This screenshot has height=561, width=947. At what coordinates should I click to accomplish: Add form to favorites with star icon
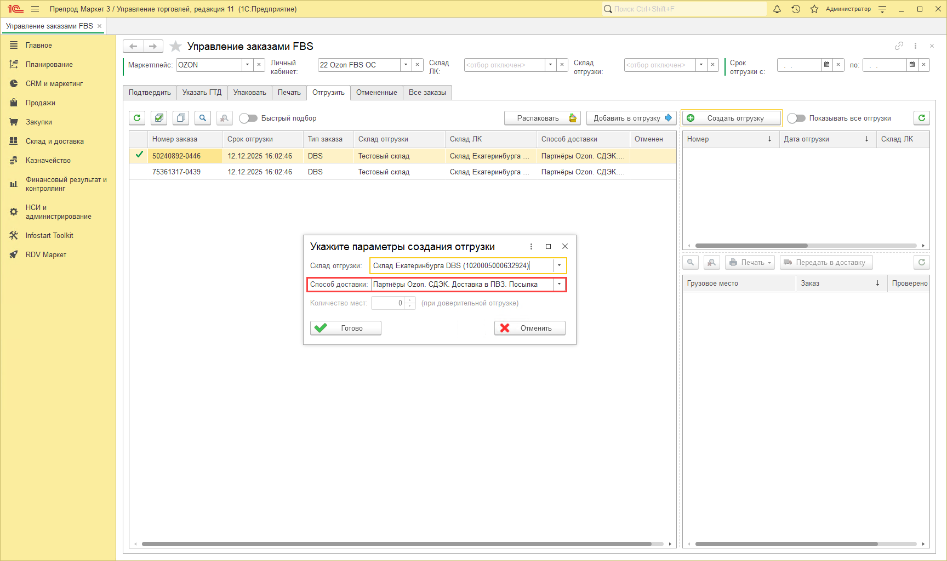click(175, 46)
